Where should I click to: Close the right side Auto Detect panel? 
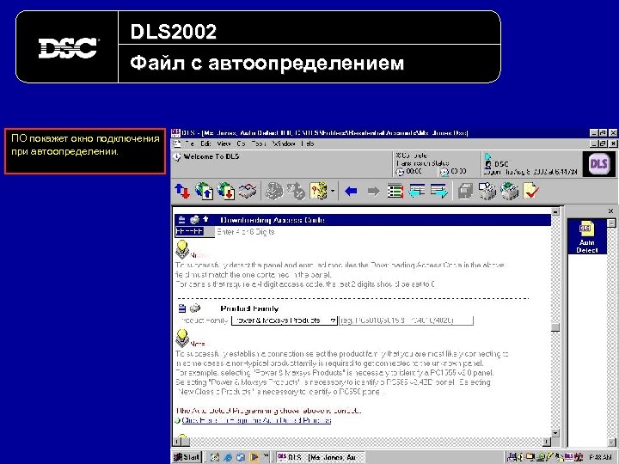[x=610, y=211]
